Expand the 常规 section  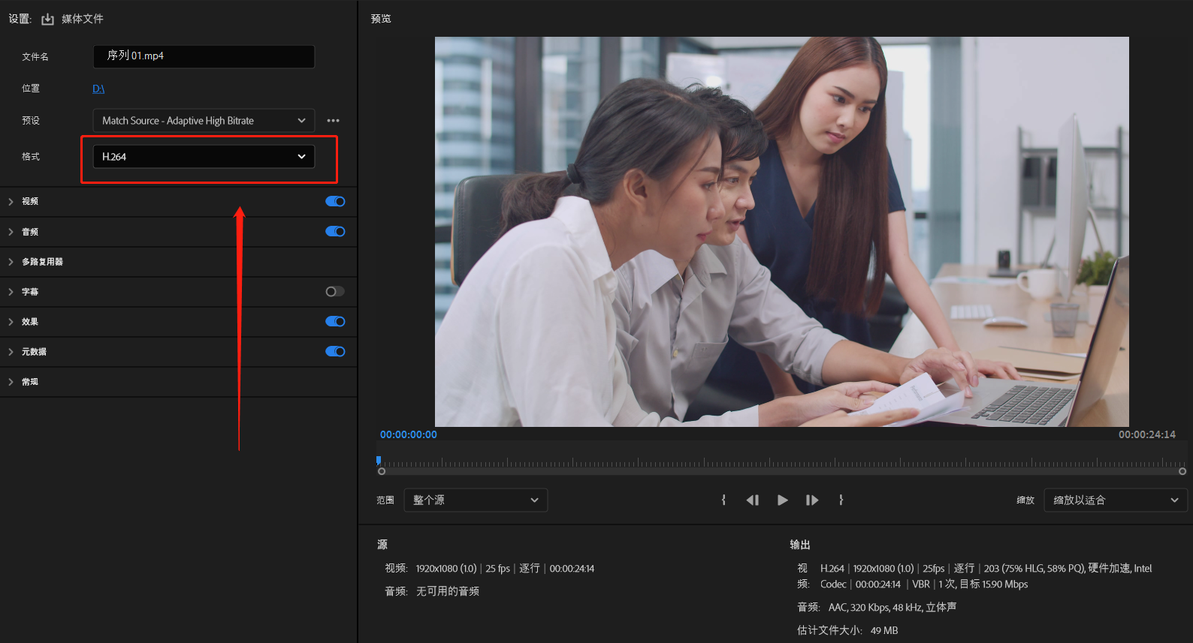click(11, 382)
